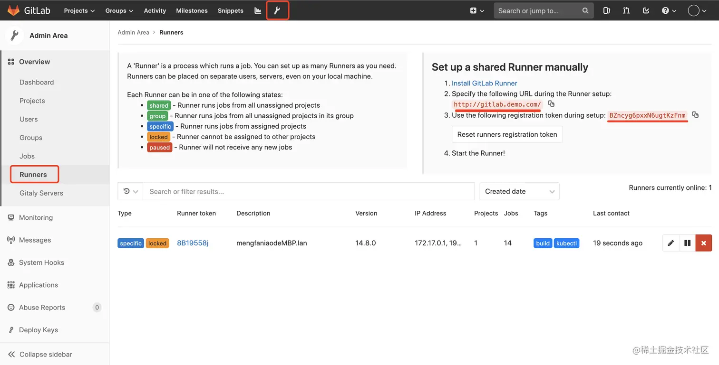This screenshot has width=719, height=365.
Task: Click the specific badge in the runner row
Action: pyautogui.click(x=131, y=243)
